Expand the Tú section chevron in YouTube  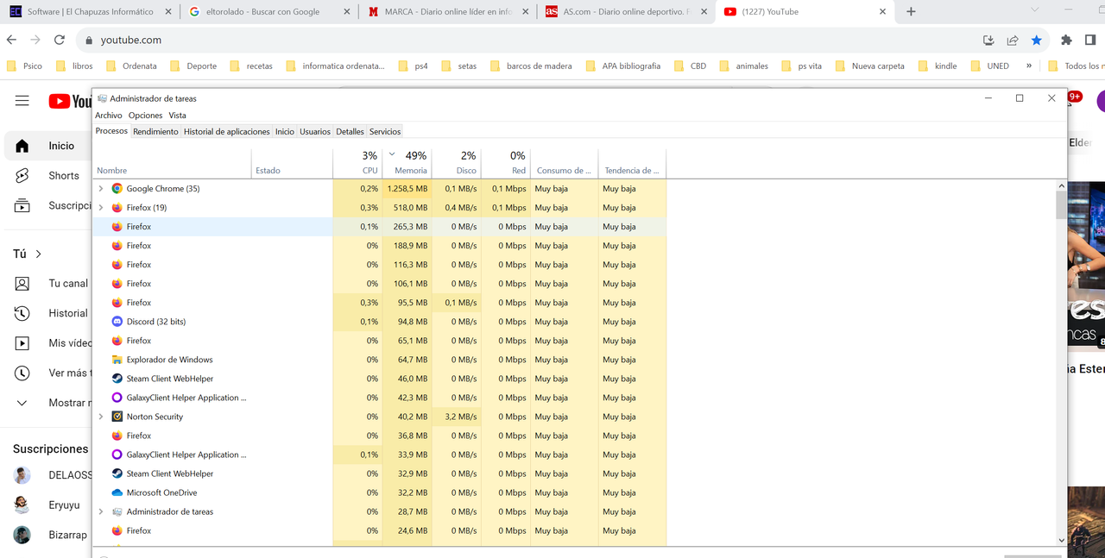tap(38, 254)
